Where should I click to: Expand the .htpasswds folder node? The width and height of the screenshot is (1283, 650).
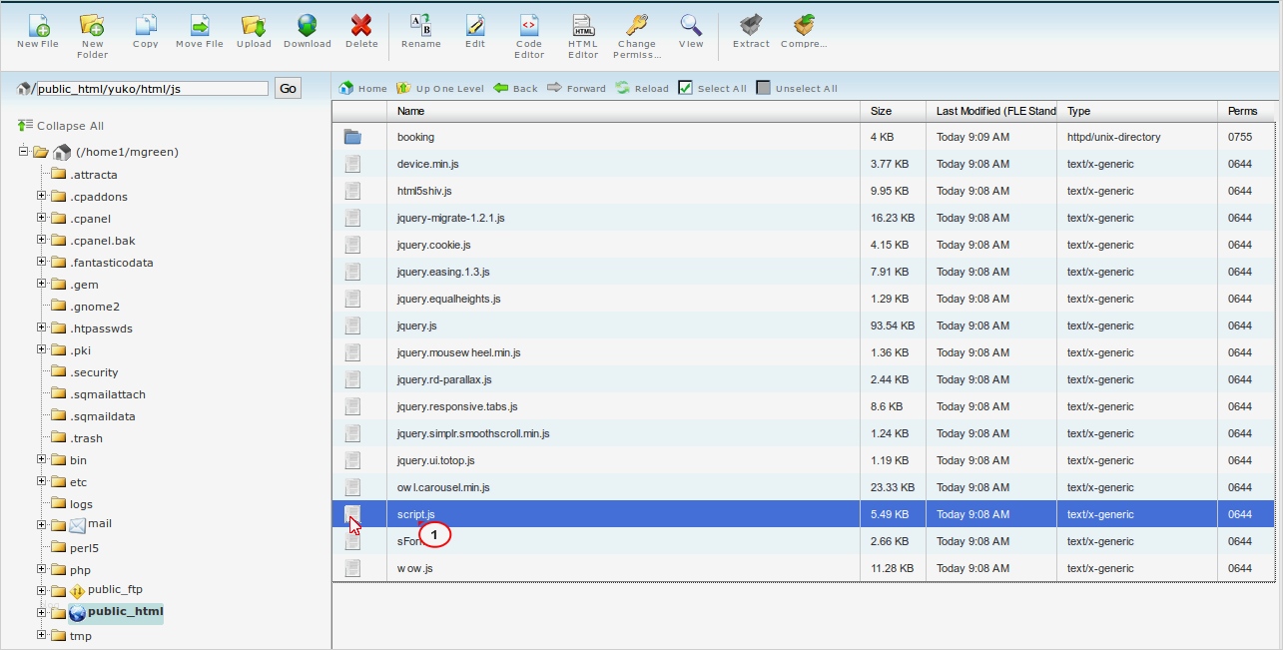point(42,327)
